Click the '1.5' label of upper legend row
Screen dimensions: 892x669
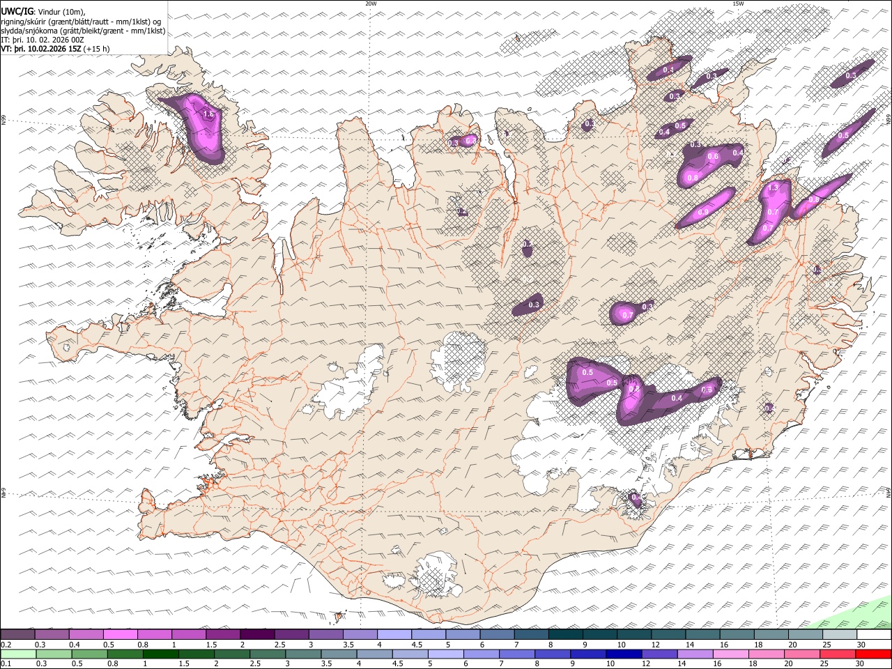pyautogui.click(x=212, y=645)
